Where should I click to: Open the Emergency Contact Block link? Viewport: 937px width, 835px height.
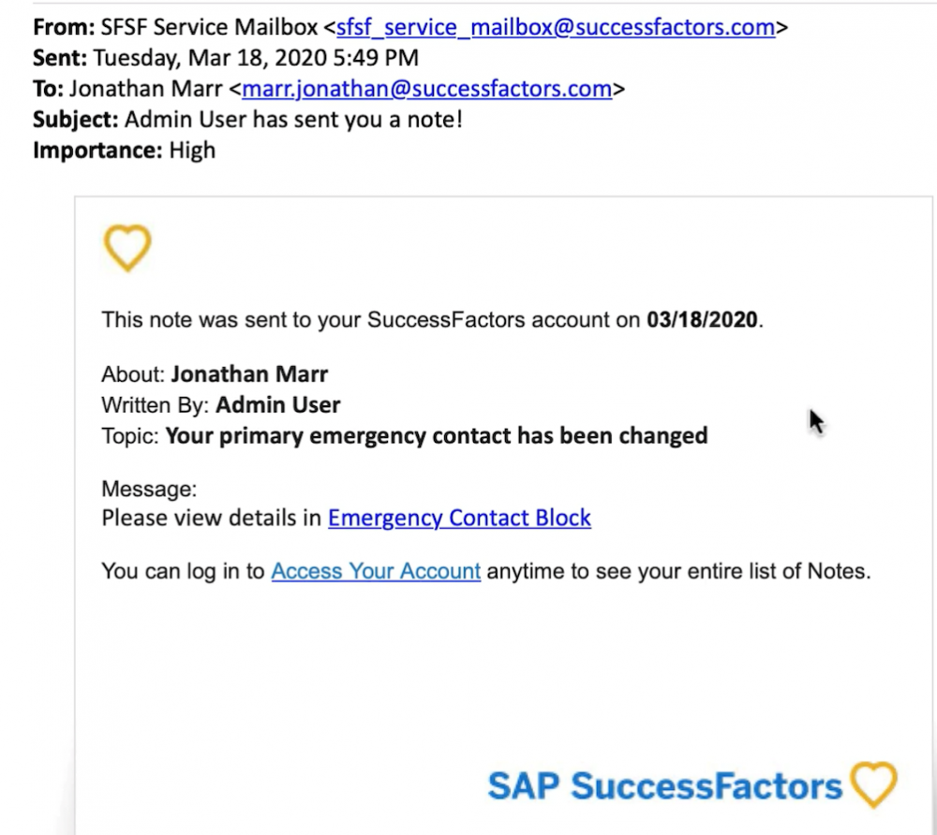(x=459, y=518)
